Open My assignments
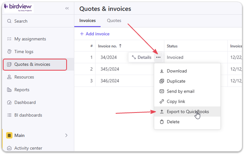Screen dimensions: 244x154 coord(30,39)
